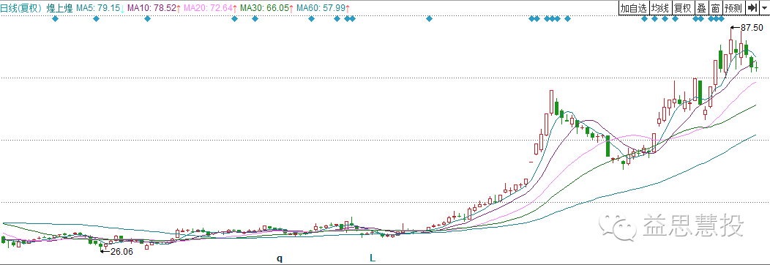The height and width of the screenshot is (265, 770).
Task: Click the 加自选 add-to-watchlist button
Action: pyautogui.click(x=633, y=8)
